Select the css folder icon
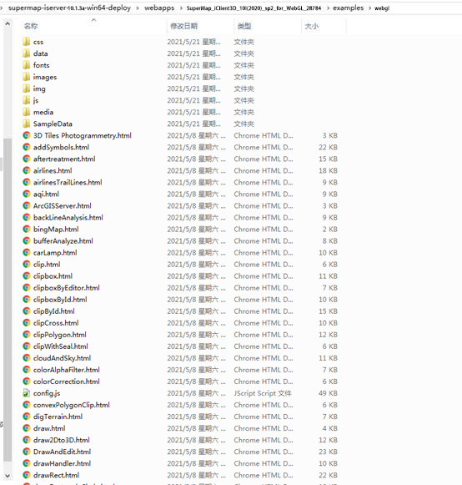 (x=27, y=42)
